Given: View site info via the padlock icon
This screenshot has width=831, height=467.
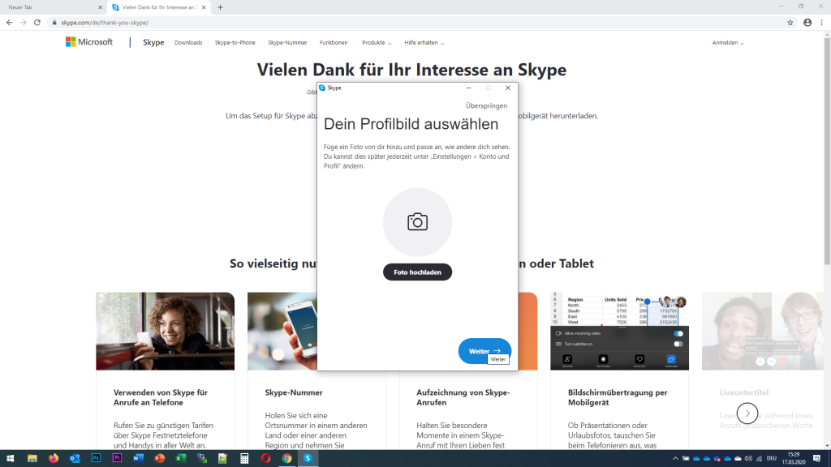Looking at the screenshot, I should [x=54, y=23].
